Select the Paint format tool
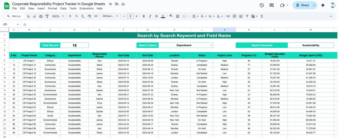338x138 pixels. tap(47, 16)
